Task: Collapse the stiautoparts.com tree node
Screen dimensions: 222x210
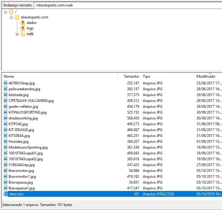Action: point(11,17)
